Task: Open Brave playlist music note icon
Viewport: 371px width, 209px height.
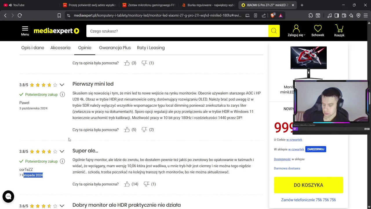Action: pos(330,15)
